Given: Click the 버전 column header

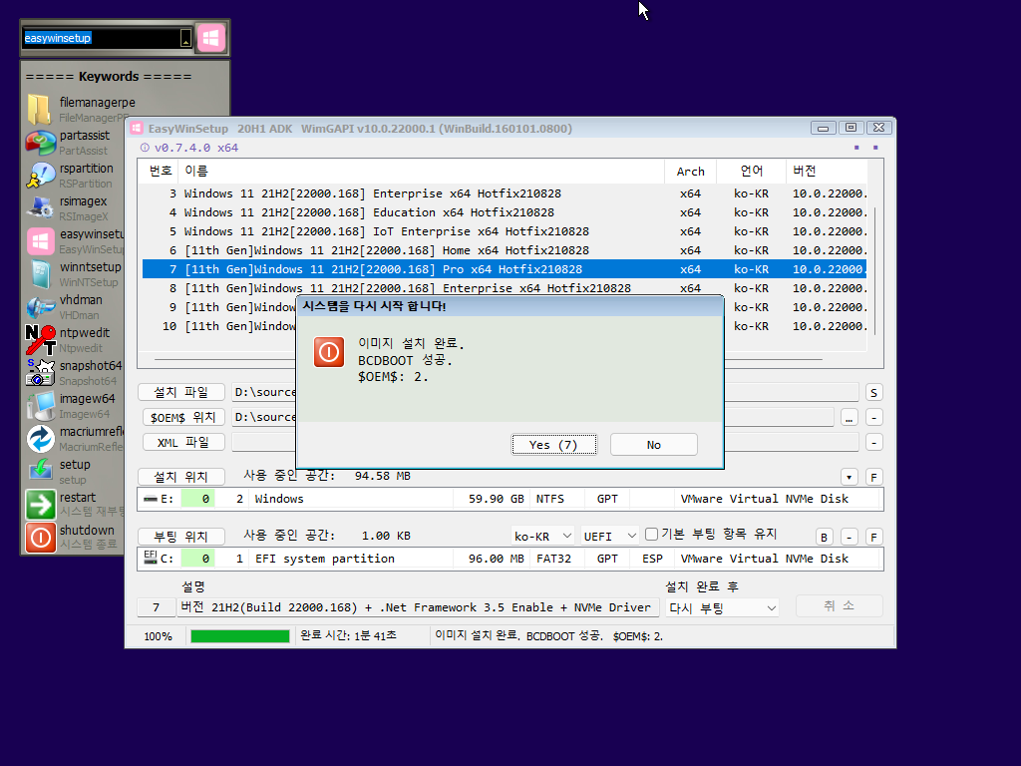Looking at the screenshot, I should (x=827, y=172).
